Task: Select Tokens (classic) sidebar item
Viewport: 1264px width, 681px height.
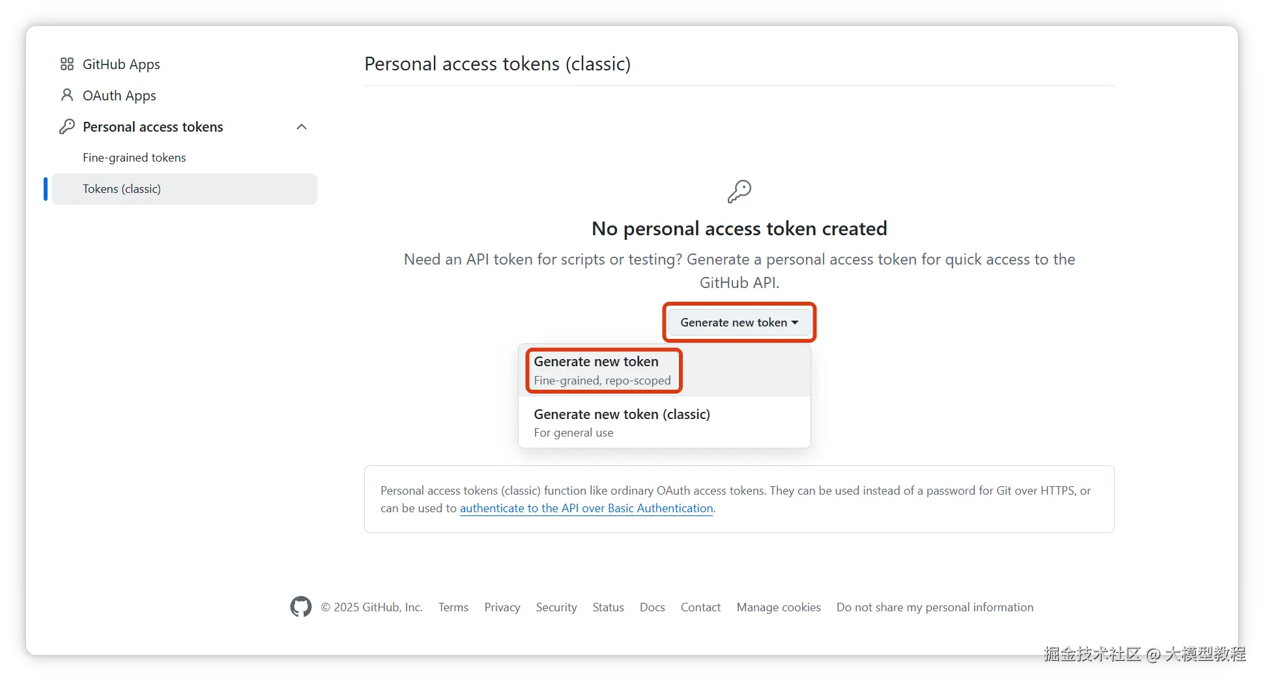Action: click(x=122, y=189)
